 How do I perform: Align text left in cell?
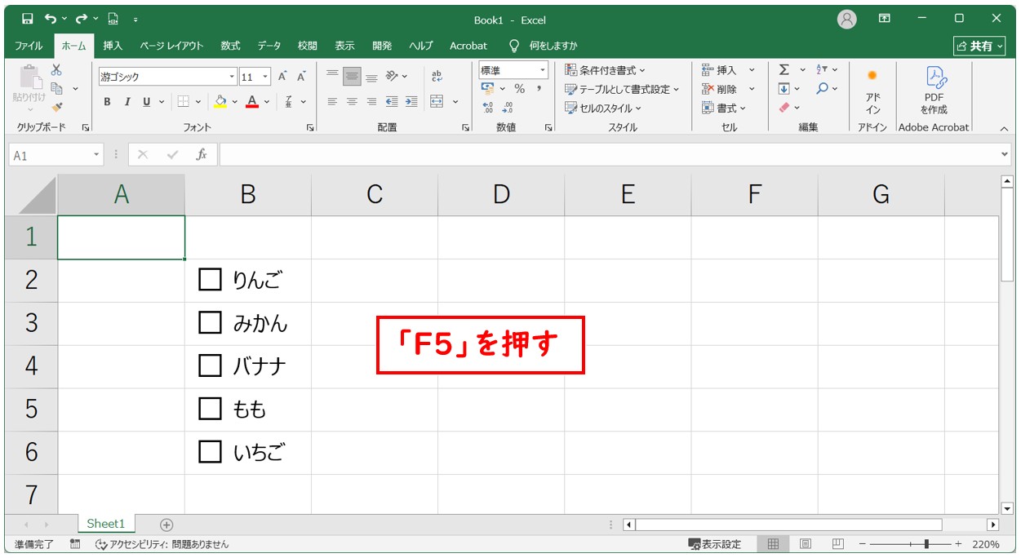click(x=332, y=102)
